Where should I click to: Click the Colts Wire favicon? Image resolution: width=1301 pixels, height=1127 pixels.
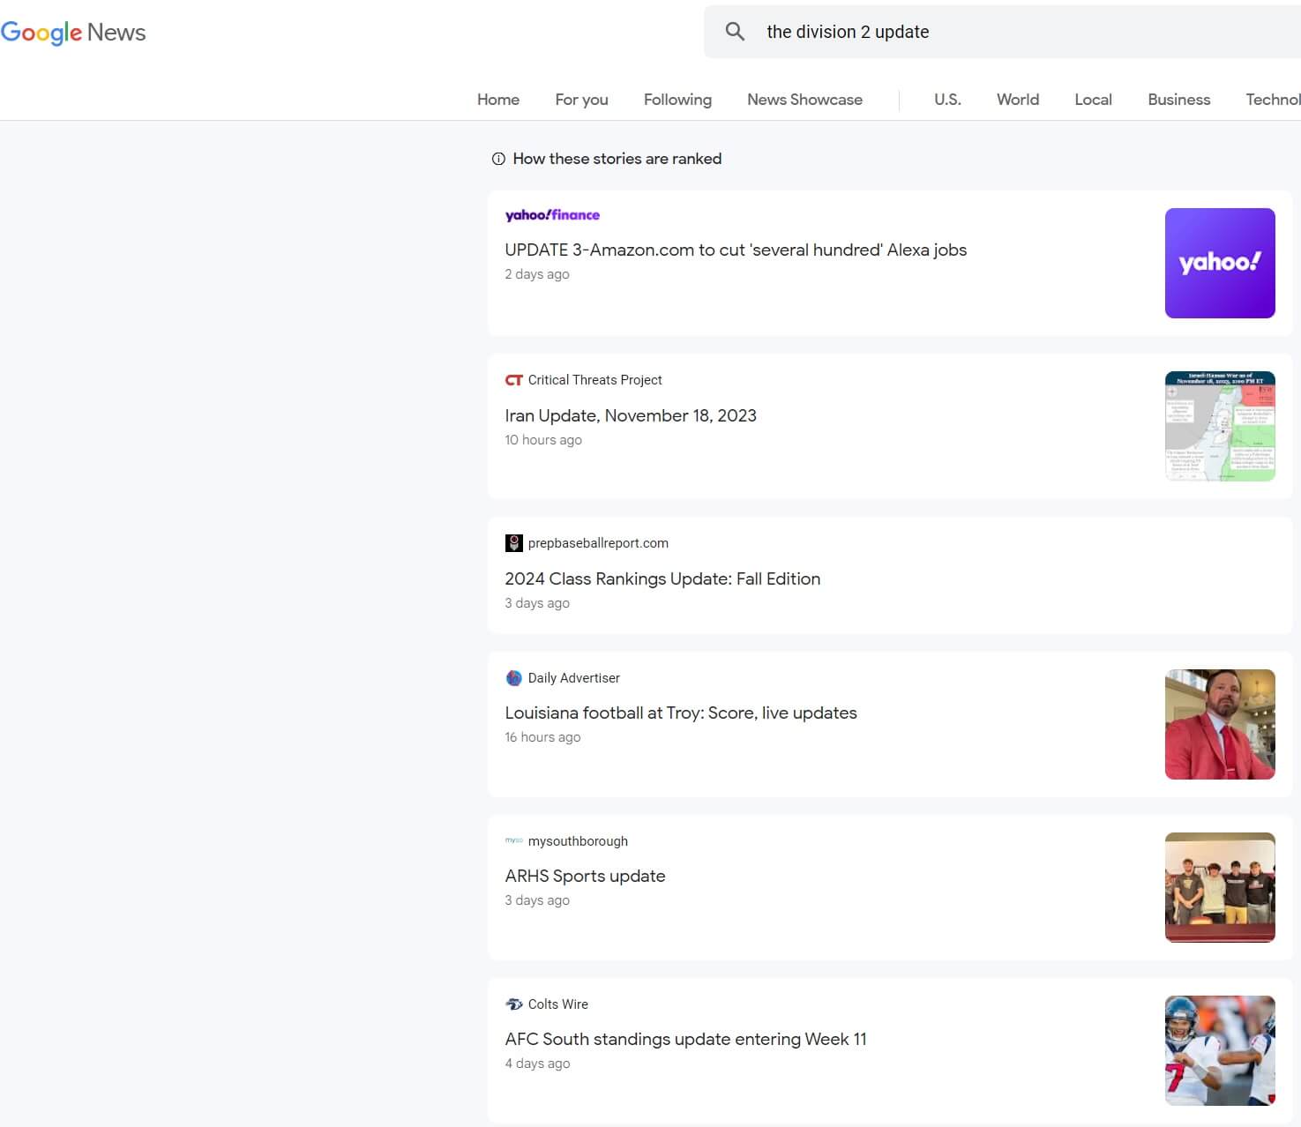tap(513, 1004)
